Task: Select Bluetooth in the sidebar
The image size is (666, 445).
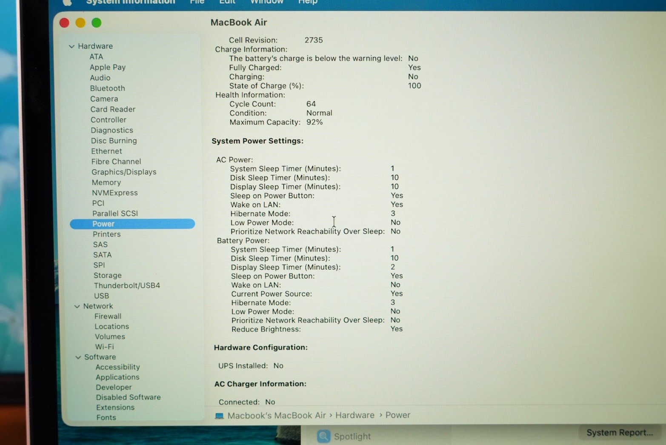Action: 107,88
